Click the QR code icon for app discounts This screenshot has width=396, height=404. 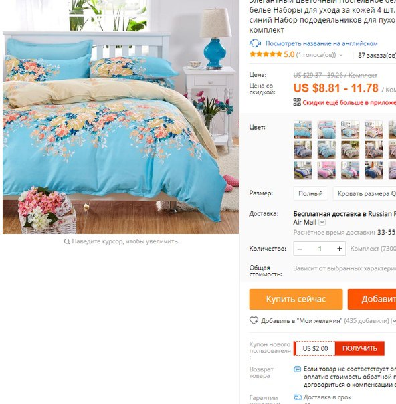pos(297,102)
